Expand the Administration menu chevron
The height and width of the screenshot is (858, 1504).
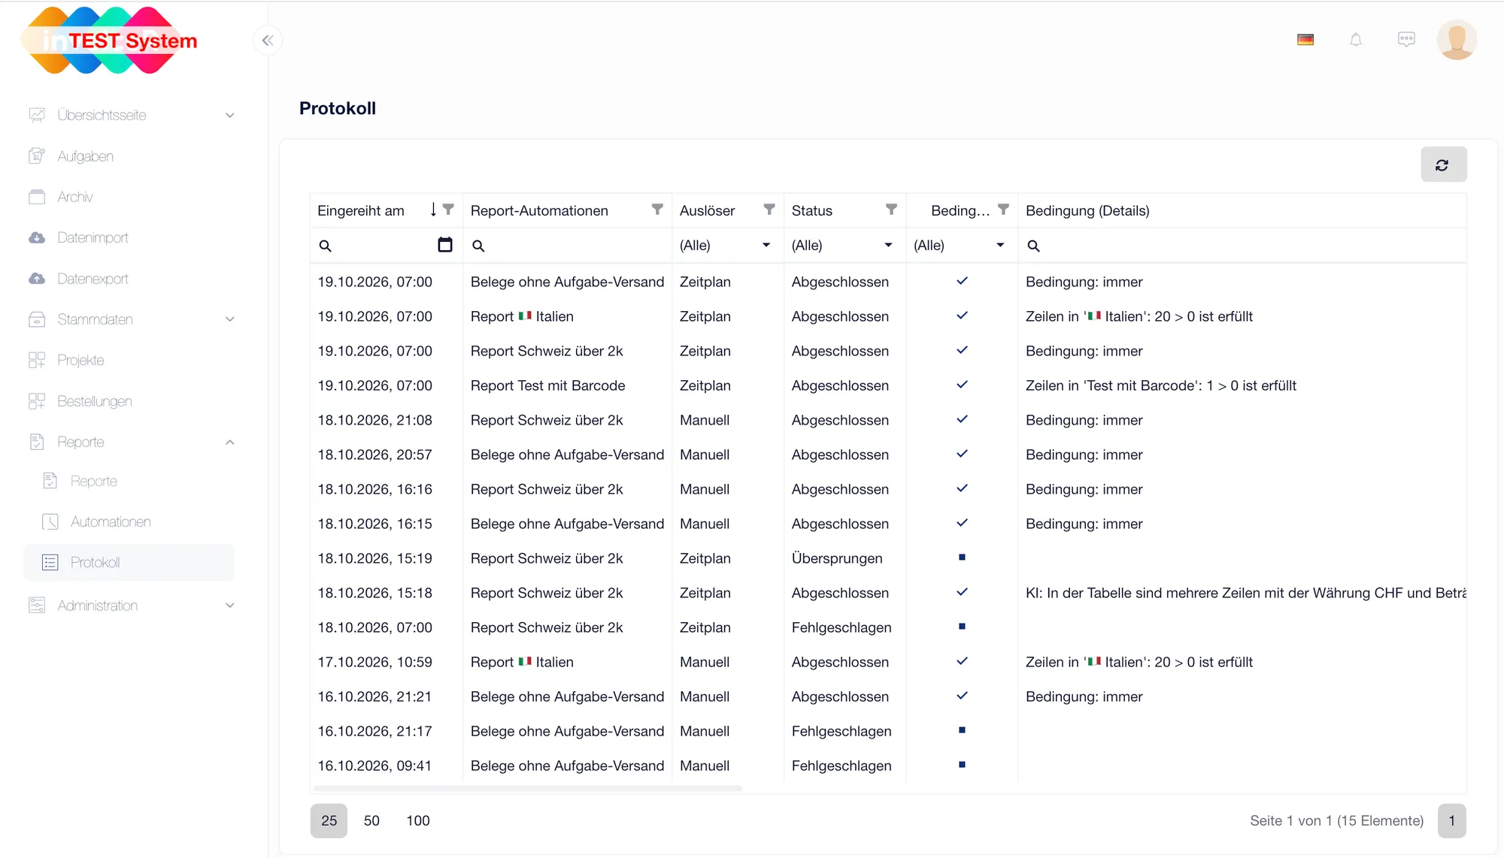pyautogui.click(x=230, y=606)
